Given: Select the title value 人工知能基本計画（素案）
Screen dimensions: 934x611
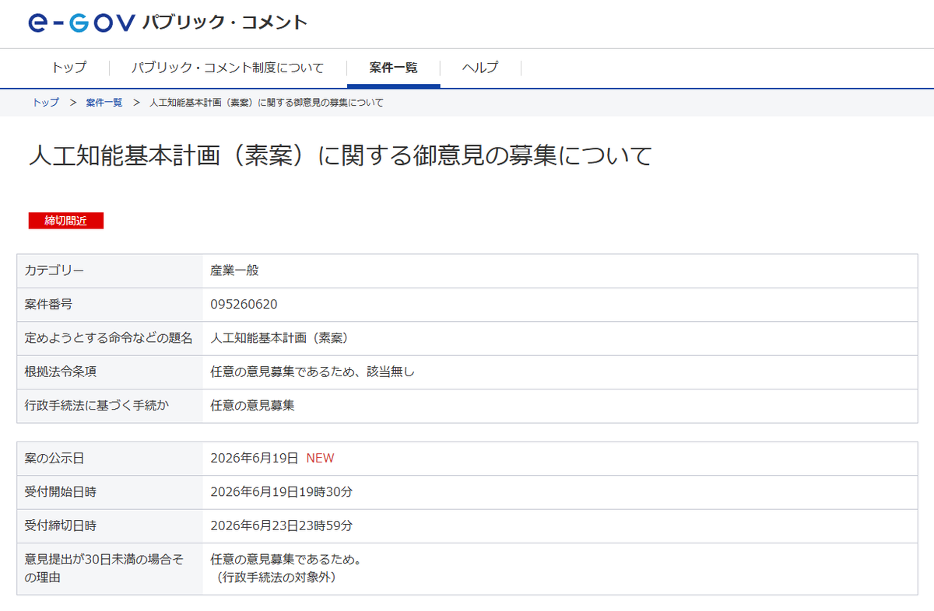Looking at the screenshot, I should pos(279,338).
